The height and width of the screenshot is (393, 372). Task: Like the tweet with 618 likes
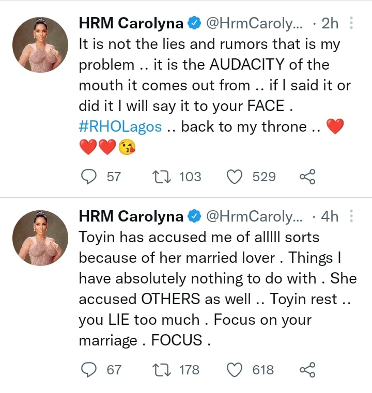236,369
